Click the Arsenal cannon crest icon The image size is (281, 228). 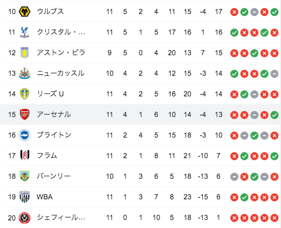pos(25,115)
